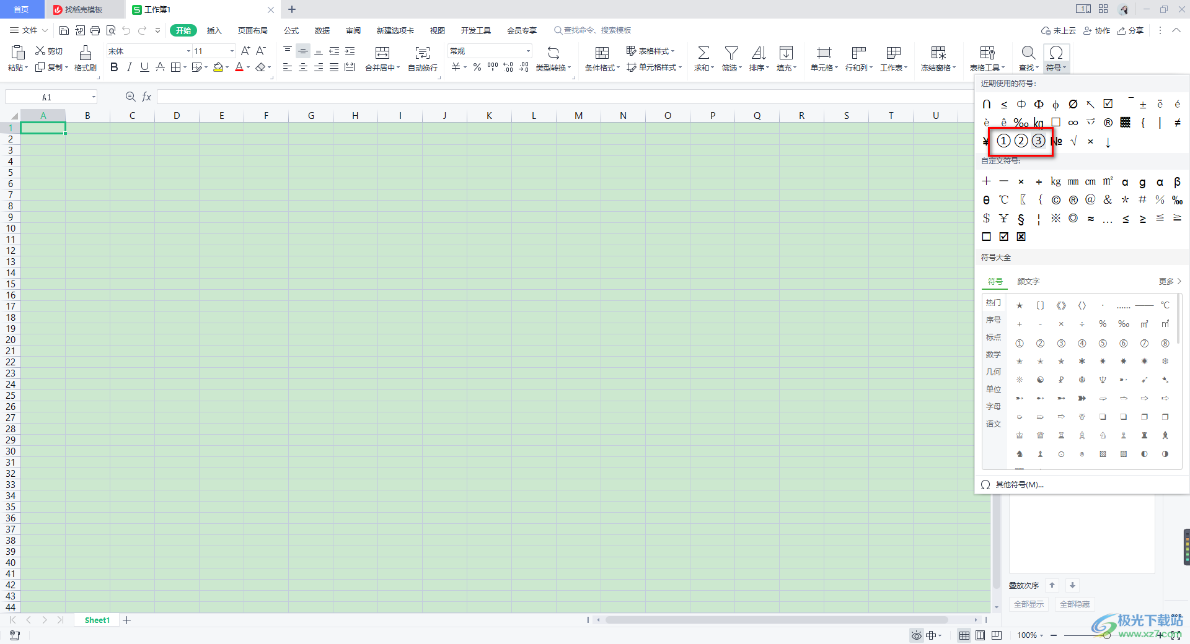1190x644 pixels.
Task: Click the Redo arrow icon
Action: pos(143,30)
